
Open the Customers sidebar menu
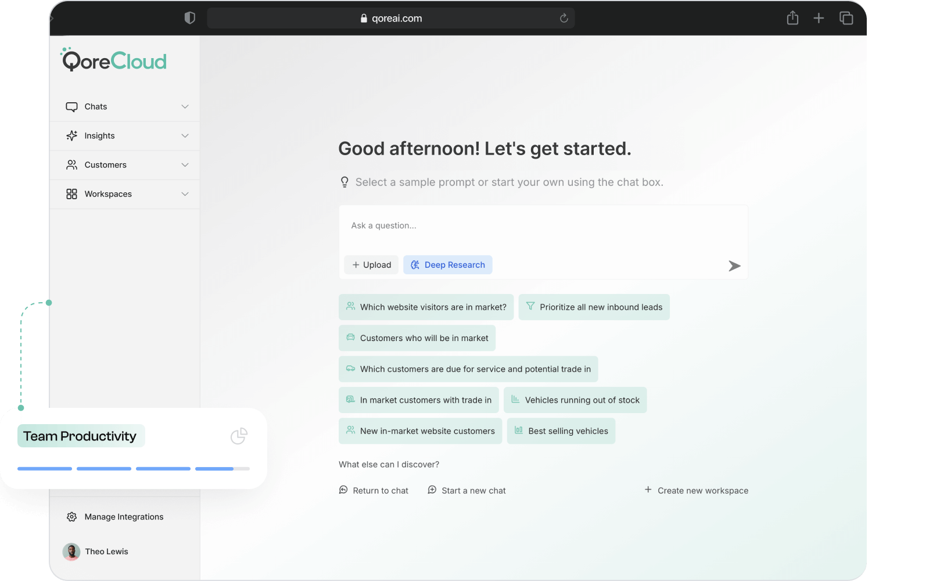click(x=105, y=165)
